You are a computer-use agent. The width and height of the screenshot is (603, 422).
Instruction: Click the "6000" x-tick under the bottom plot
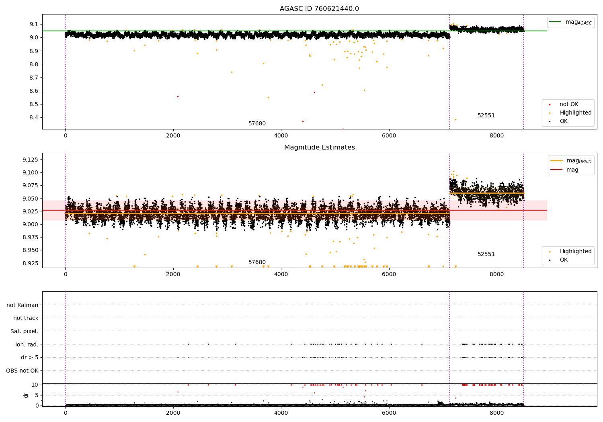coord(389,413)
